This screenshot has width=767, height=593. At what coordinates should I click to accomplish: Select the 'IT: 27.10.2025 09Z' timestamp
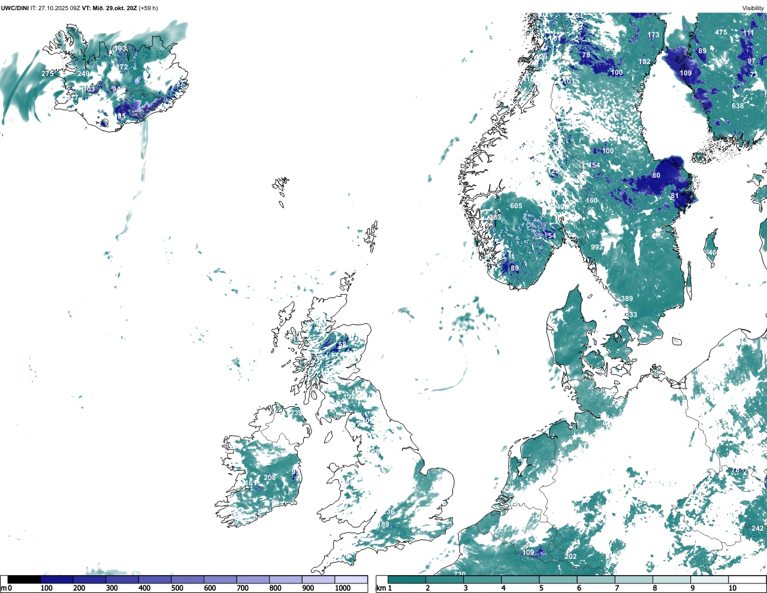pyautogui.click(x=56, y=8)
